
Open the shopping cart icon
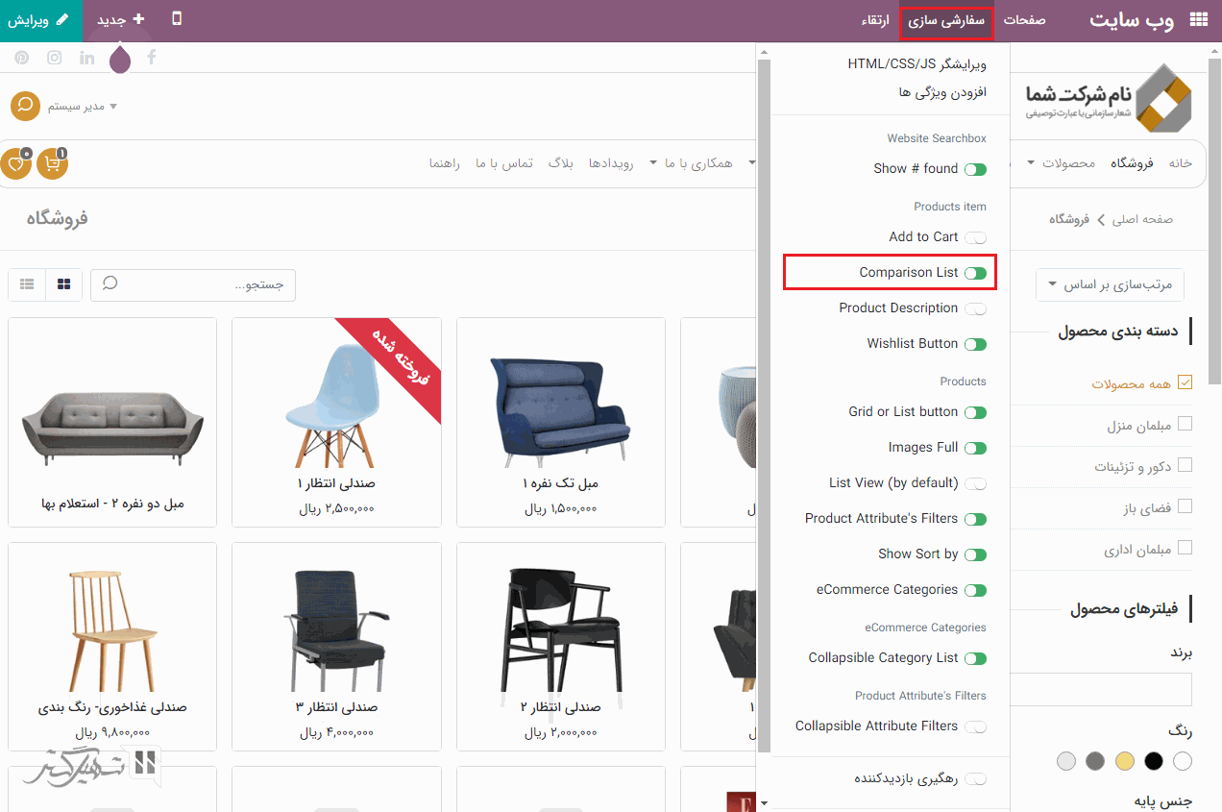(x=52, y=163)
